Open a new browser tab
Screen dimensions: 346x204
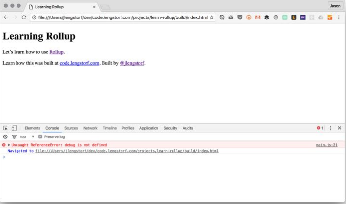click(105, 7)
